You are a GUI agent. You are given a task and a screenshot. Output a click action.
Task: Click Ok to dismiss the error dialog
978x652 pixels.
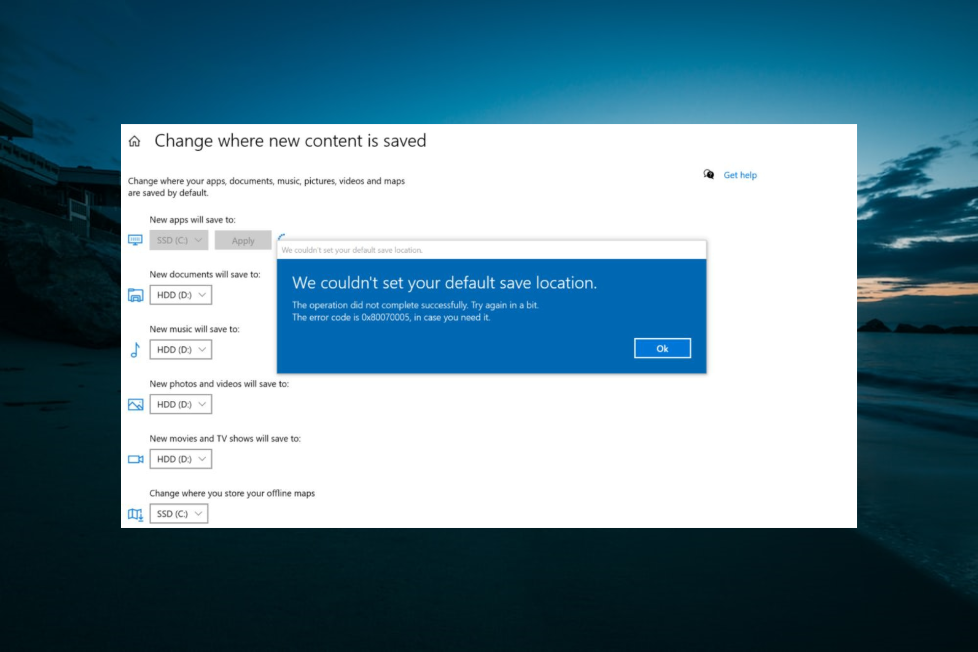point(662,348)
